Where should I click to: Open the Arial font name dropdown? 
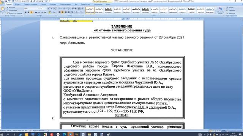39,8
